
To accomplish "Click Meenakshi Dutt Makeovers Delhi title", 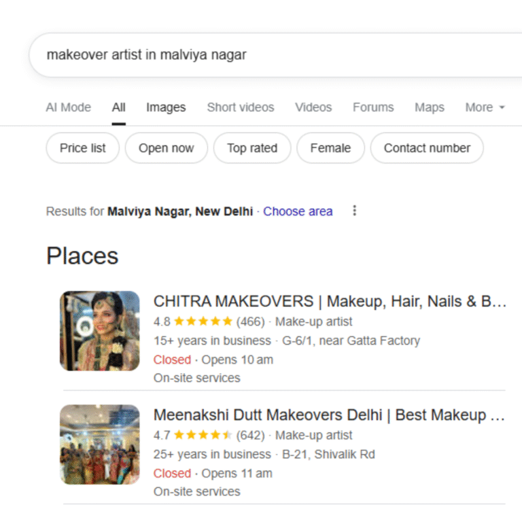I will (329, 415).
